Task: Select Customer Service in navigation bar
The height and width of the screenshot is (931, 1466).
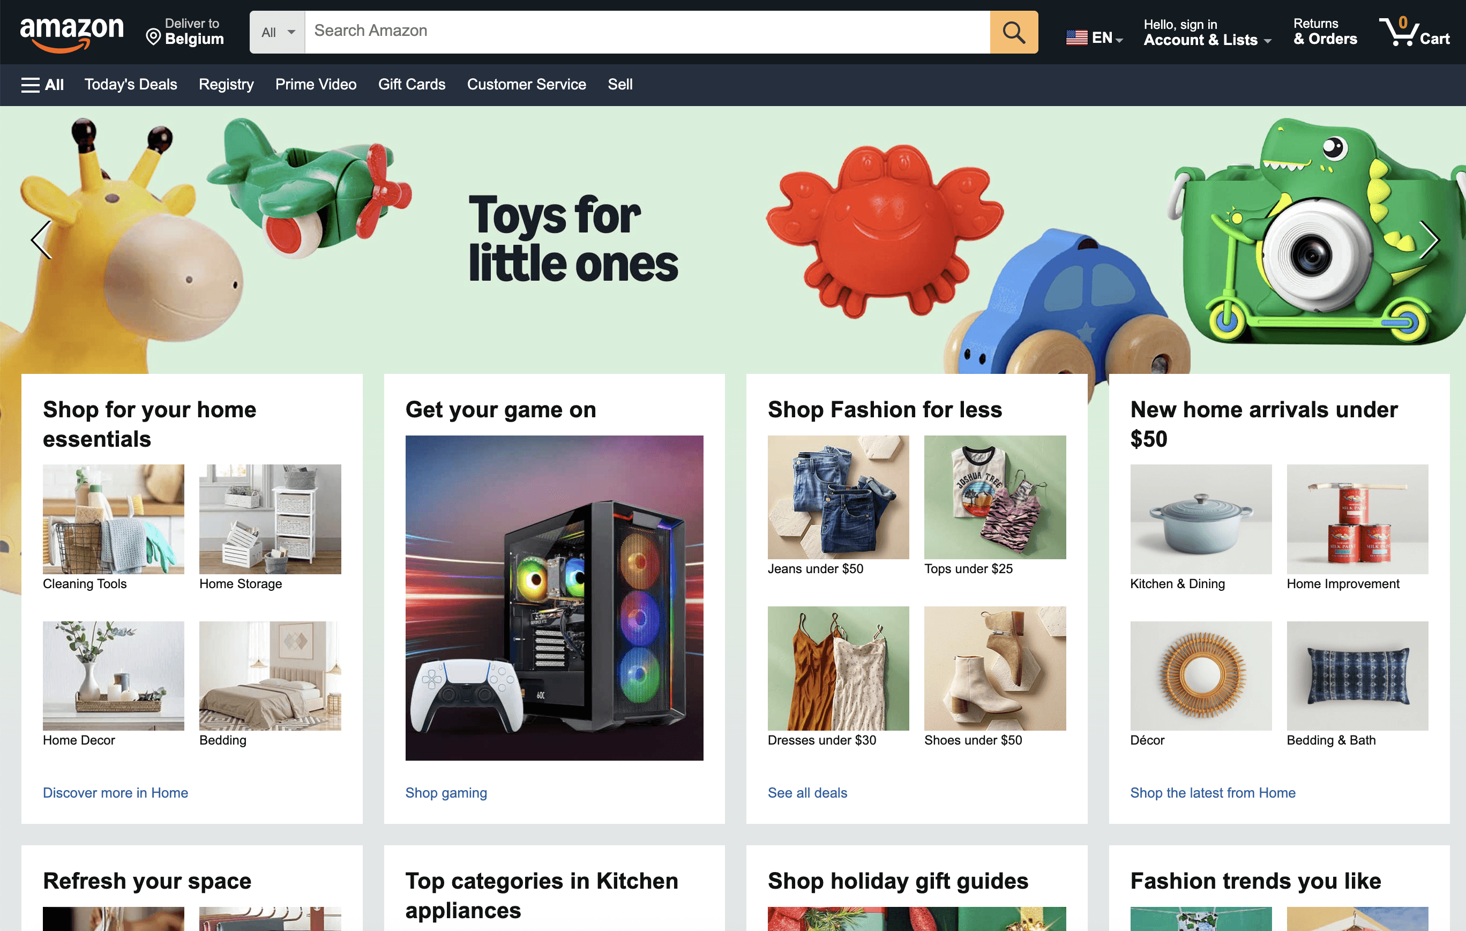Action: coord(526,85)
